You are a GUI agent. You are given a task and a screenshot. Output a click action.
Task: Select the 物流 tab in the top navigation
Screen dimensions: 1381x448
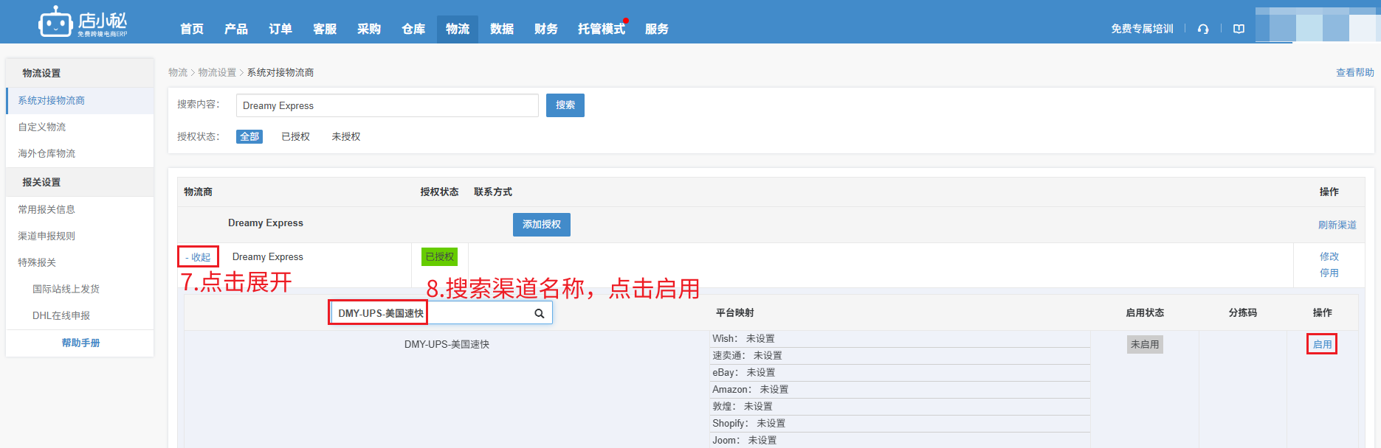[x=458, y=29]
